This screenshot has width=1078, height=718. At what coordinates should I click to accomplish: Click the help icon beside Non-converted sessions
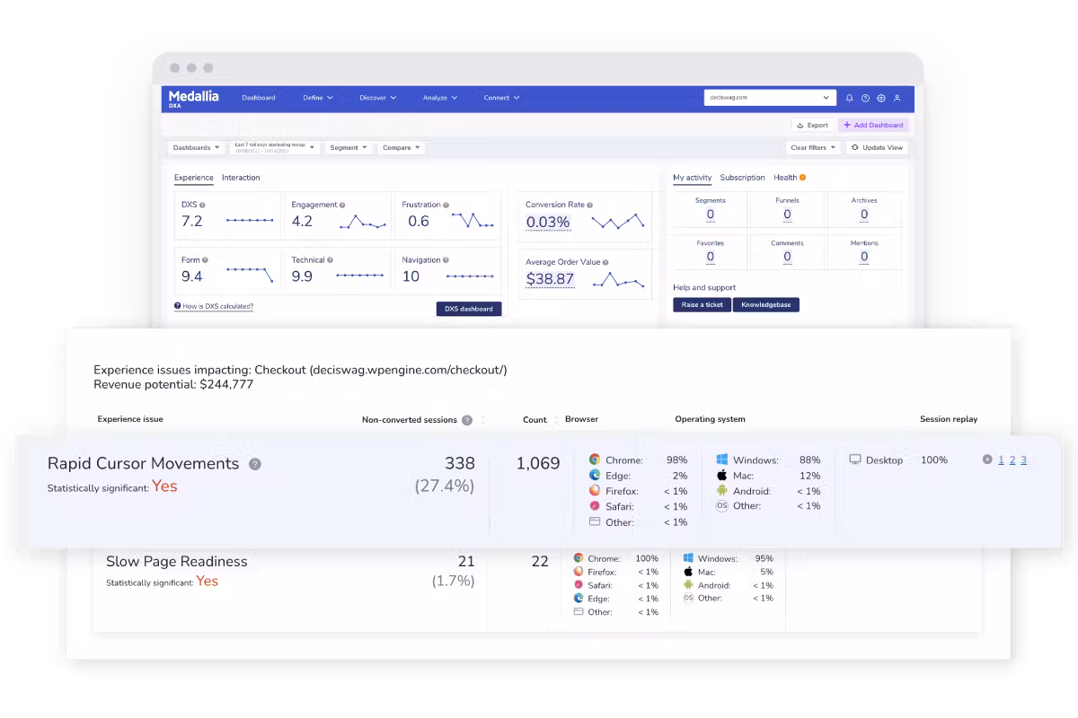[x=466, y=420]
